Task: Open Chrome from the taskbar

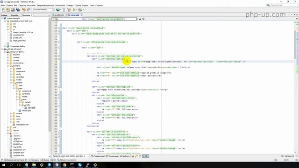Action: 64,165
